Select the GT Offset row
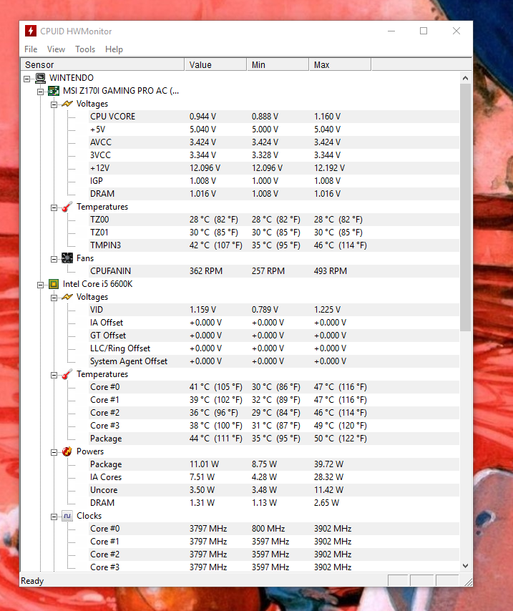This screenshot has width=513, height=611. pos(274,336)
